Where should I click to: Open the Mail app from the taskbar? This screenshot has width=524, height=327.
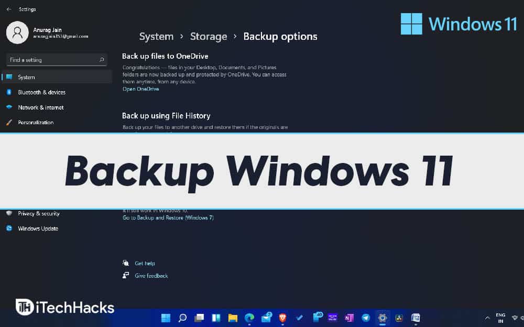266,317
